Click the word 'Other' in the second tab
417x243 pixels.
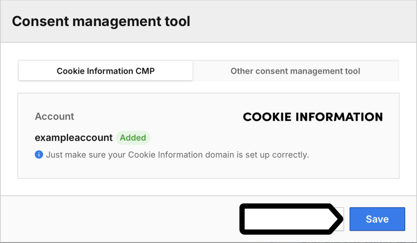(x=242, y=71)
